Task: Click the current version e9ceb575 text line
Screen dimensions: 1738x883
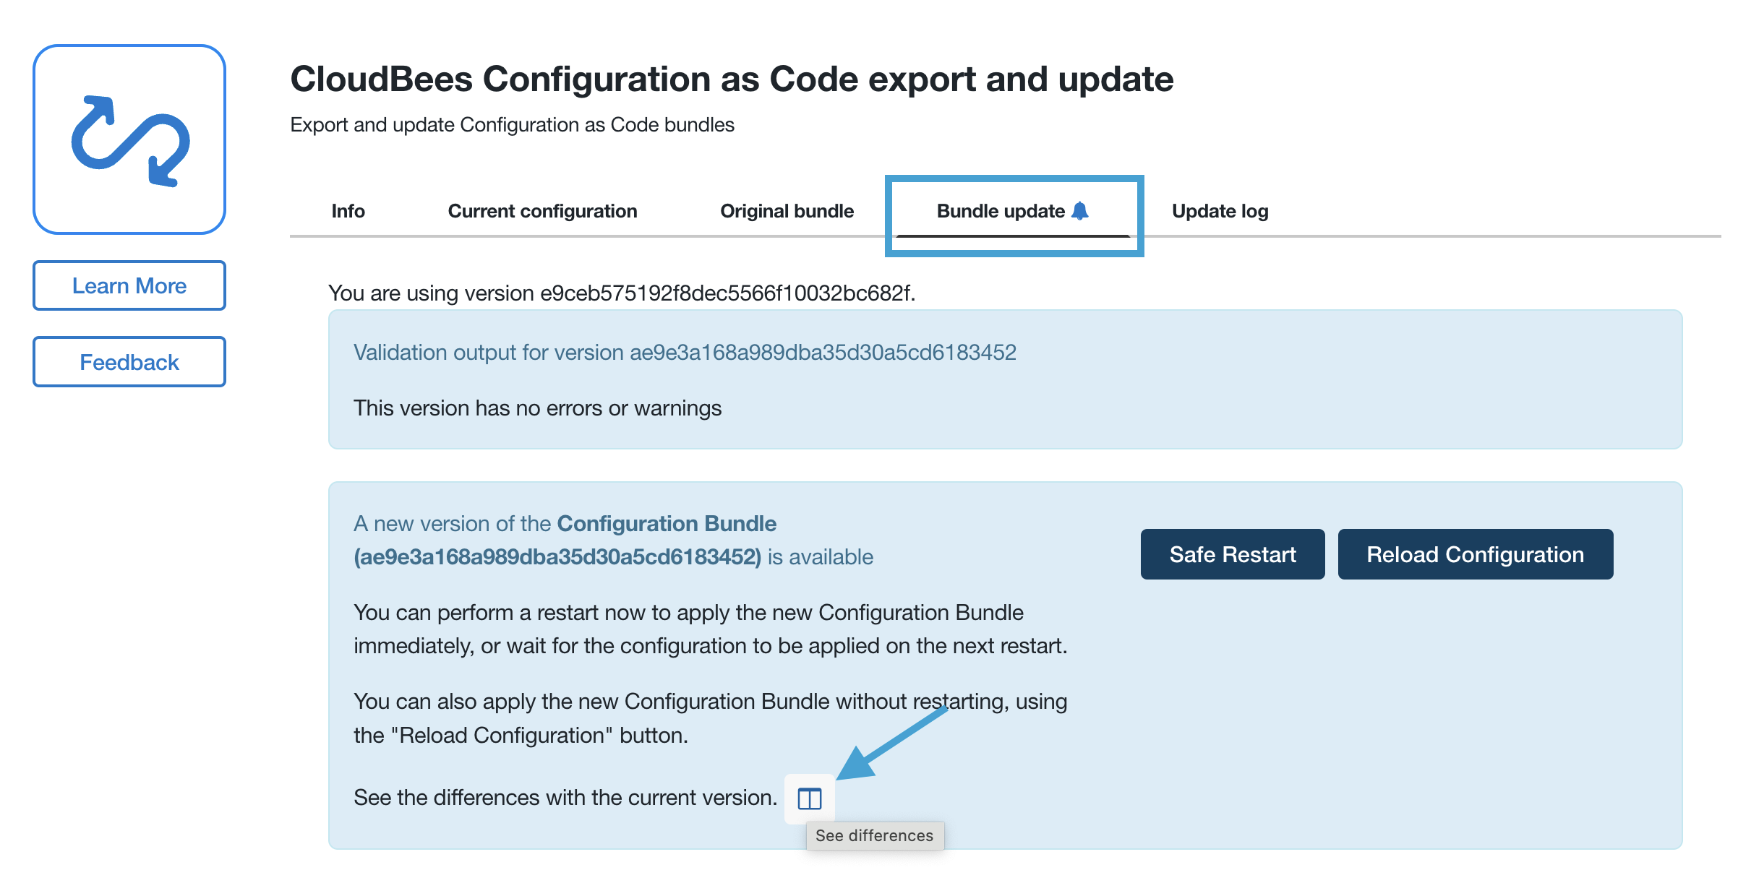Action: (x=621, y=293)
